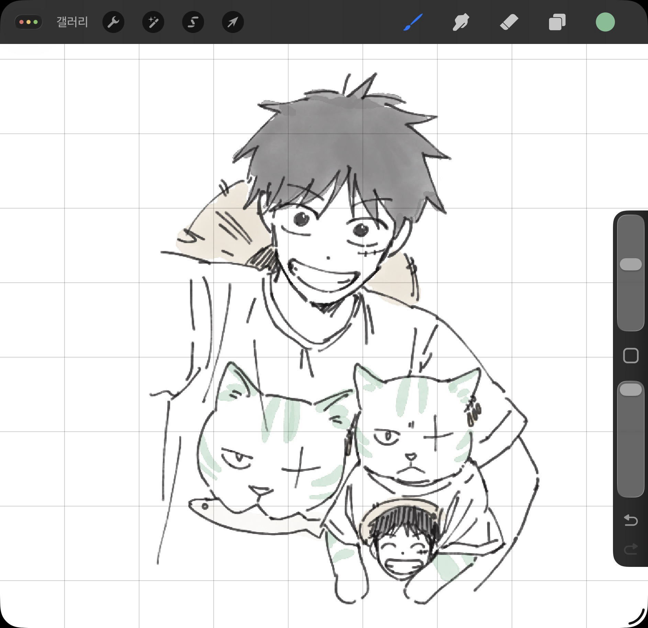648x628 pixels.
Task: Activate the Selection tool
Action: click(193, 22)
